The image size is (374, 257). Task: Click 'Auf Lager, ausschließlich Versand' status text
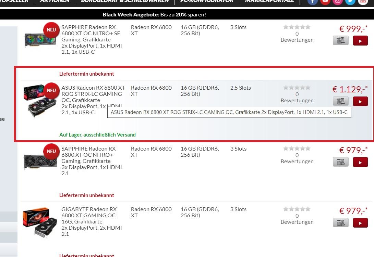[97, 135]
